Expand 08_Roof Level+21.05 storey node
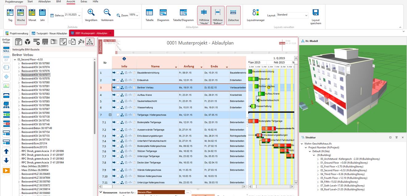The image size is (407, 196). (x=318, y=190)
